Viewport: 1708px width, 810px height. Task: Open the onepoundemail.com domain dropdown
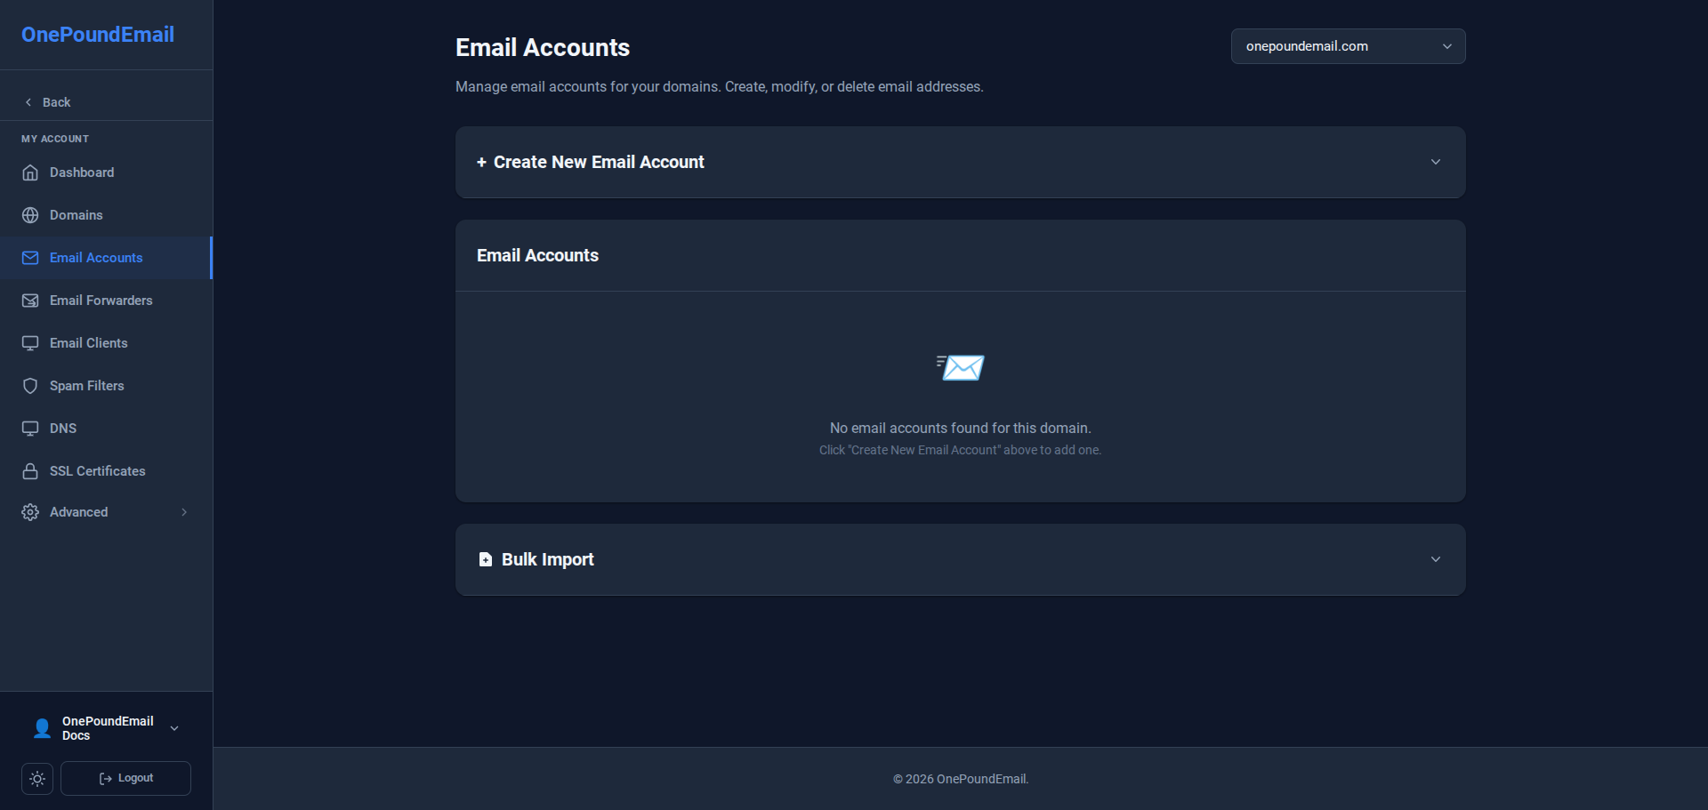coord(1348,46)
